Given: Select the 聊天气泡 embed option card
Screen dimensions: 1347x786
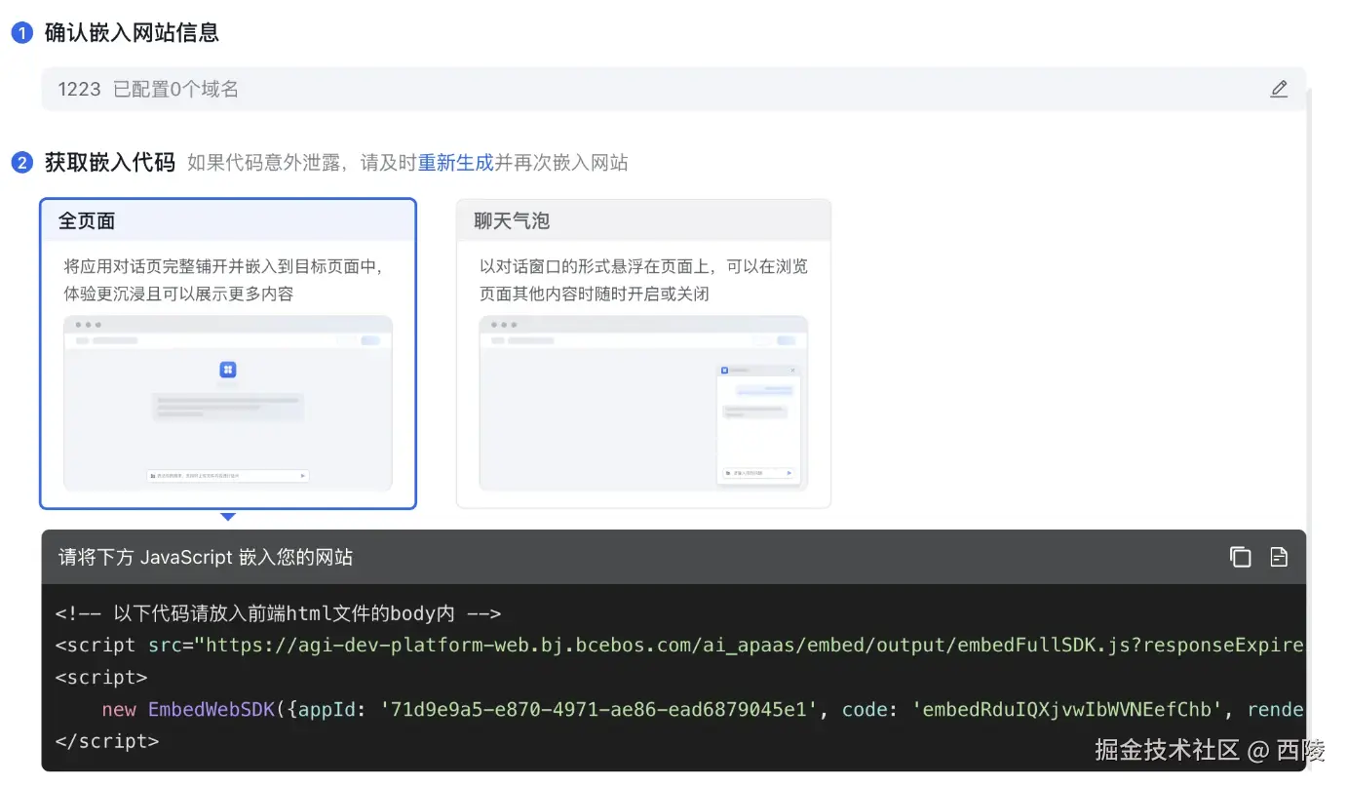Looking at the screenshot, I should point(643,353).
